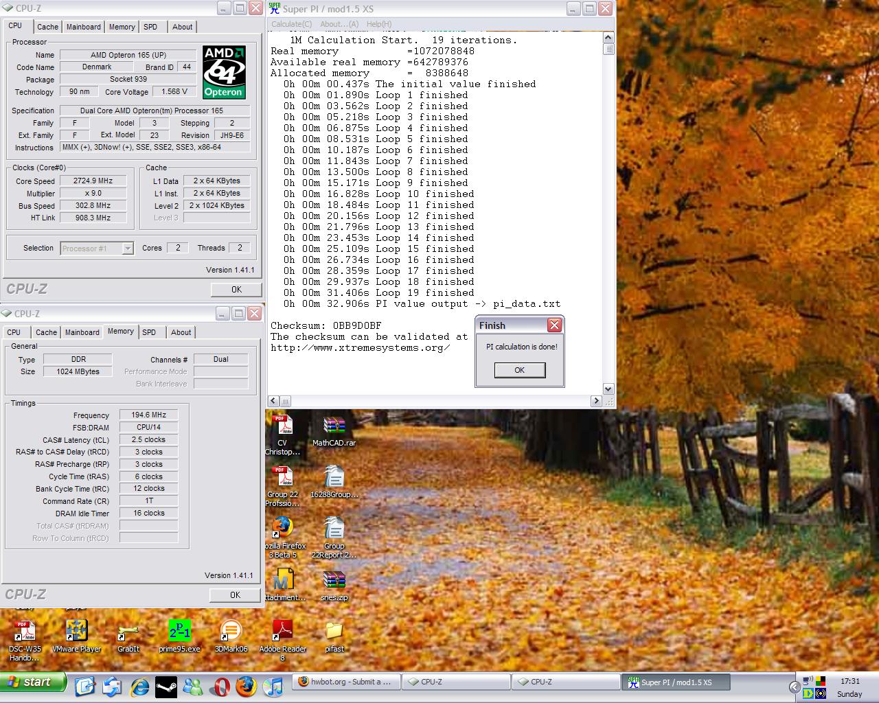879x703 pixels.
Task: Expand hidden system tray icons chevron
Action: [794, 687]
